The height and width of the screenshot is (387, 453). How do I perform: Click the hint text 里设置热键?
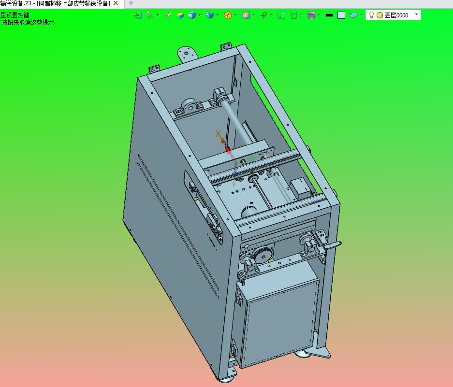click(x=15, y=15)
